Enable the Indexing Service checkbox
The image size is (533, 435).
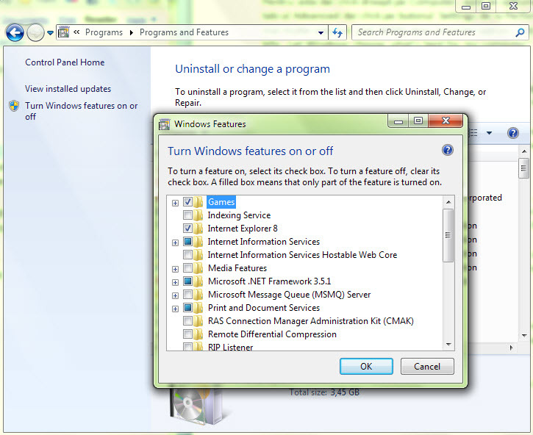[187, 215]
